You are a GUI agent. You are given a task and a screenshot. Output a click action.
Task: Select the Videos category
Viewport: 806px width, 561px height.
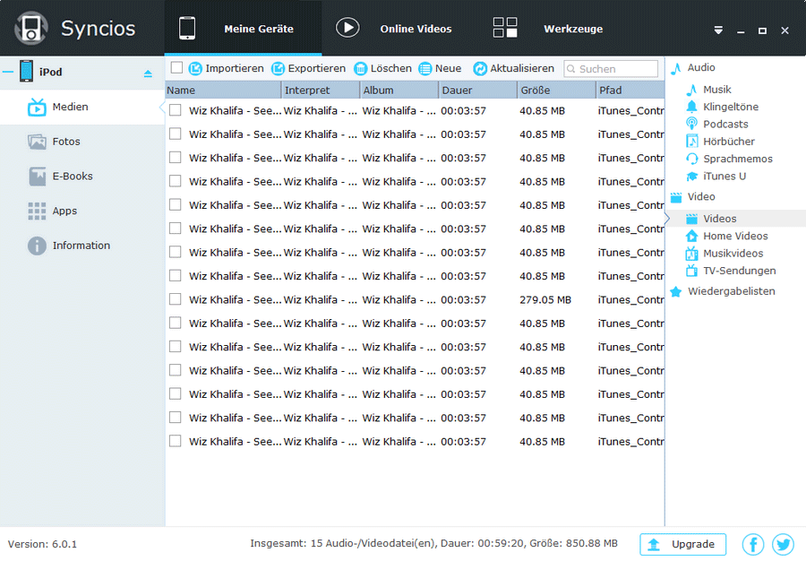click(736, 219)
